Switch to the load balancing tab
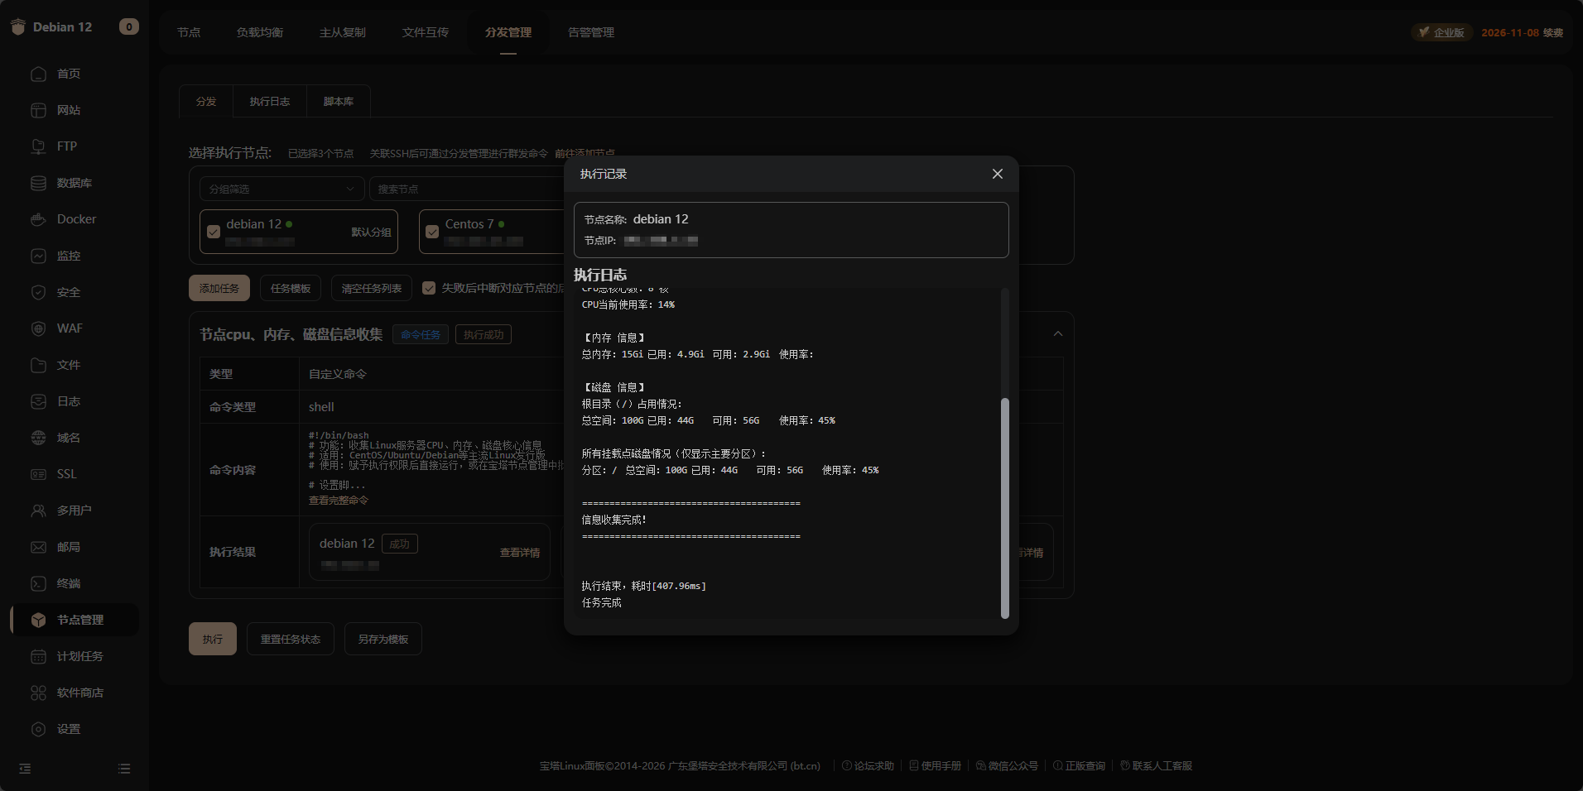1583x791 pixels. tap(259, 32)
